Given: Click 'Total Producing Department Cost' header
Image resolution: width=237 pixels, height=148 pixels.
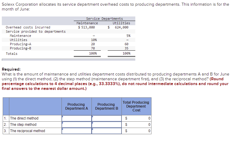Looking at the screenshot, I should tap(136, 106).
